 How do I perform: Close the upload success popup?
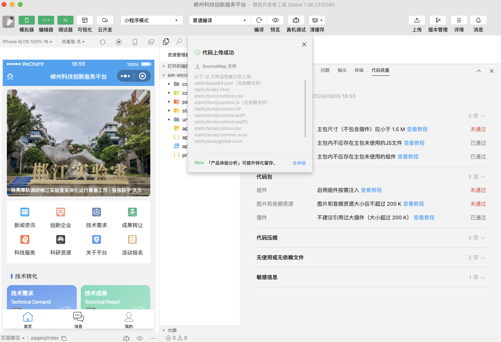click(304, 44)
